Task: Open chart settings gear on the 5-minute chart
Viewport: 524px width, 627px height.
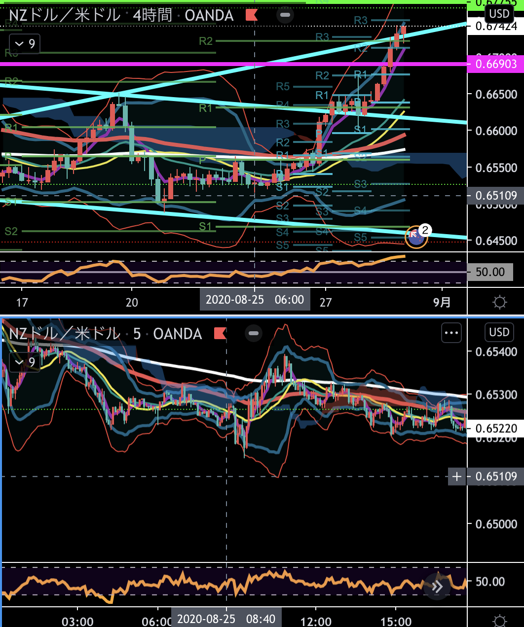Action: [x=499, y=621]
